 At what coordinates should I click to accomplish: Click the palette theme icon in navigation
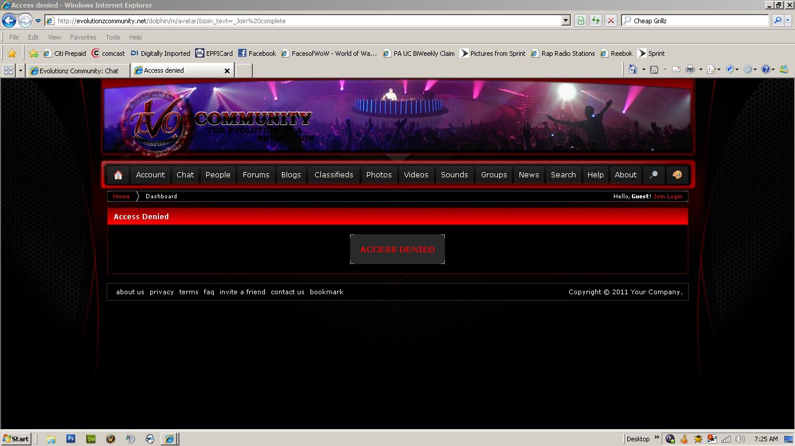pos(677,175)
